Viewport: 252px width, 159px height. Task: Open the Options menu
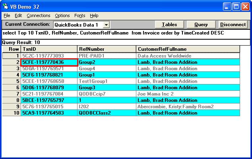[x=62, y=15]
